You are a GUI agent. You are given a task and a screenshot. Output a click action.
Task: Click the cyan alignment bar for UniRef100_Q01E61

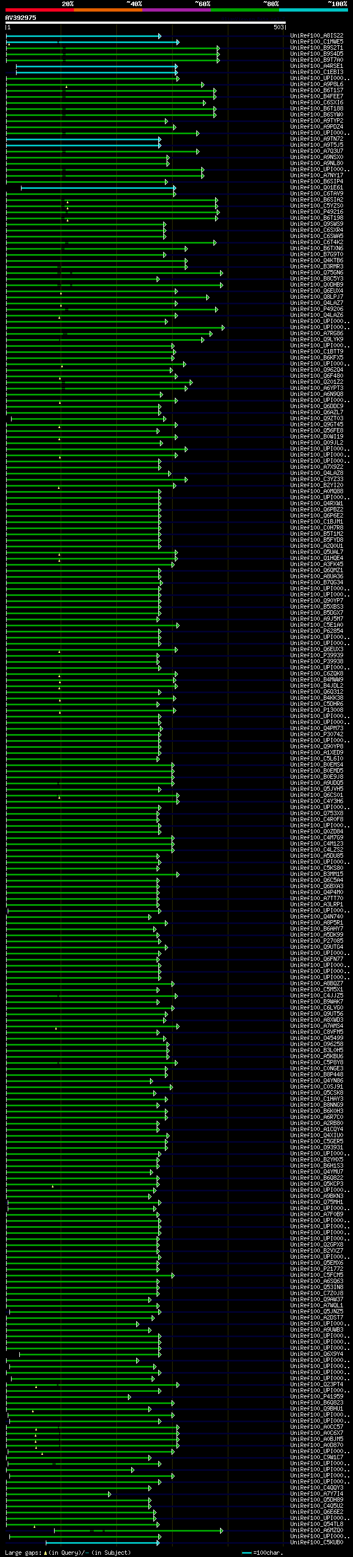click(98, 188)
